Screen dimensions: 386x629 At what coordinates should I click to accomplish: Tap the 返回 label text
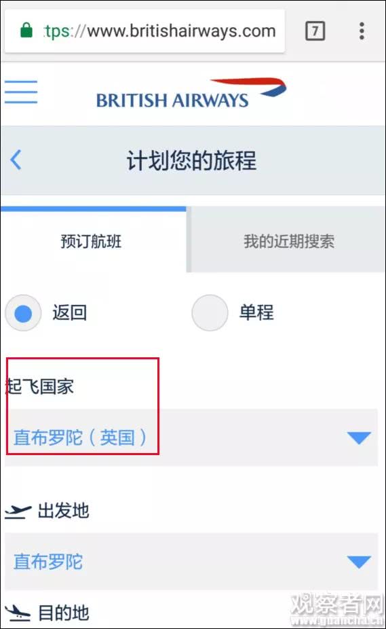(x=70, y=312)
